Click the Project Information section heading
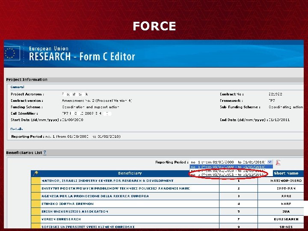 click(x=27, y=80)
